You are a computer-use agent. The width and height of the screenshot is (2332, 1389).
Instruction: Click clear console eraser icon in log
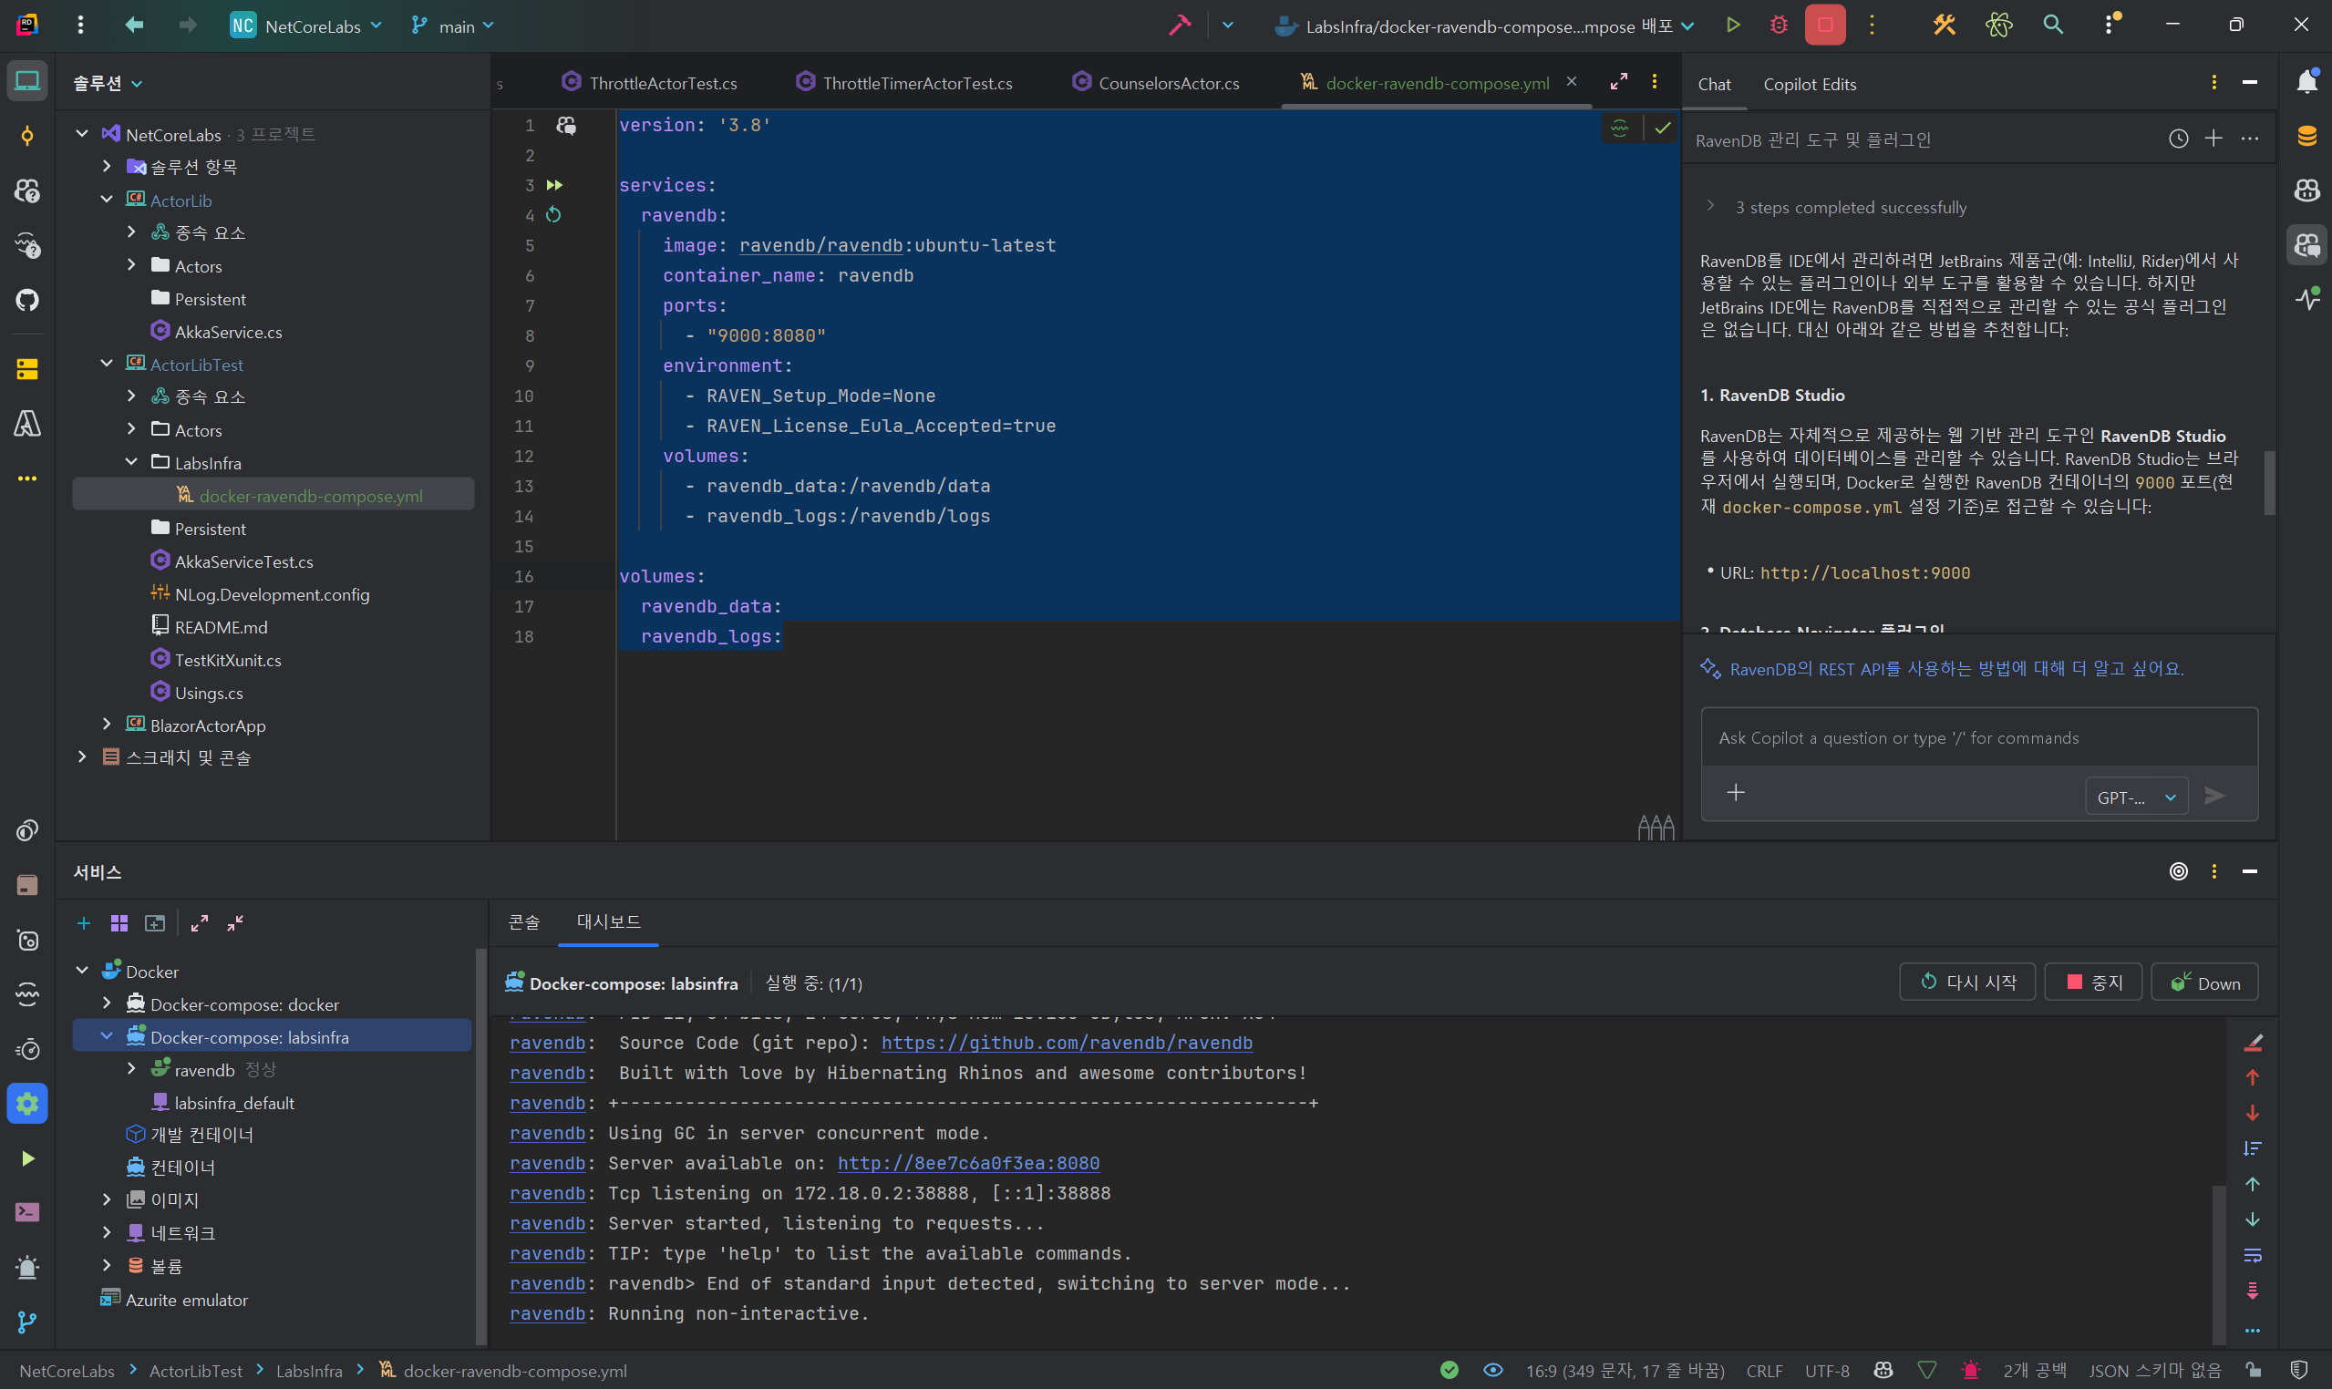coord(2253,1042)
